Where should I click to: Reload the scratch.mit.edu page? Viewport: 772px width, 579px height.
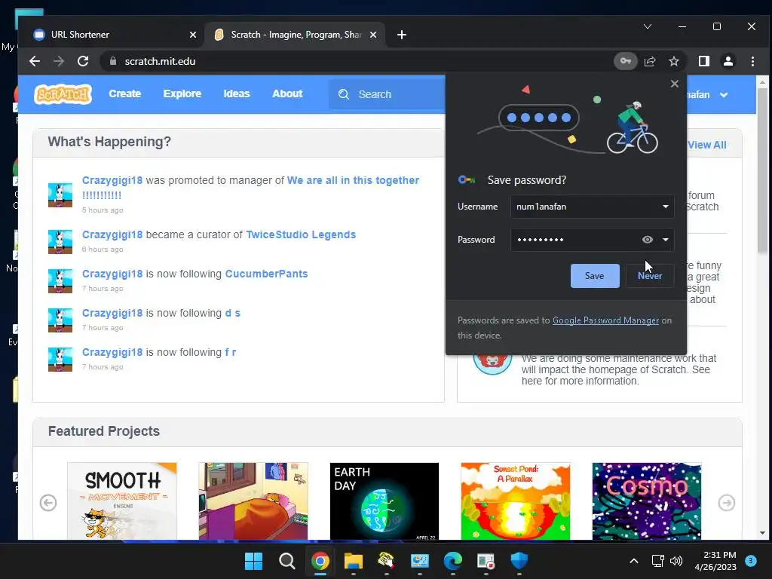83,61
